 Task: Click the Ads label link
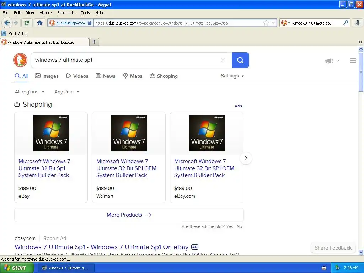pos(238,106)
